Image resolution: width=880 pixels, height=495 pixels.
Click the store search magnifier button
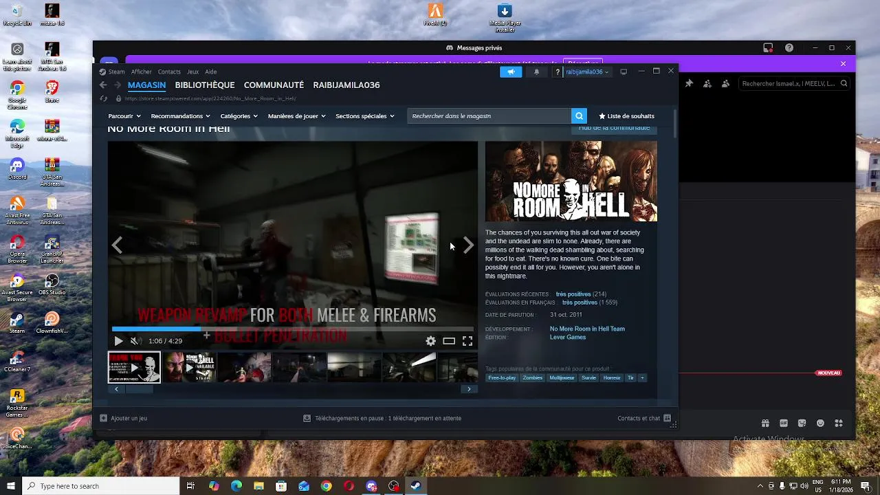(580, 116)
